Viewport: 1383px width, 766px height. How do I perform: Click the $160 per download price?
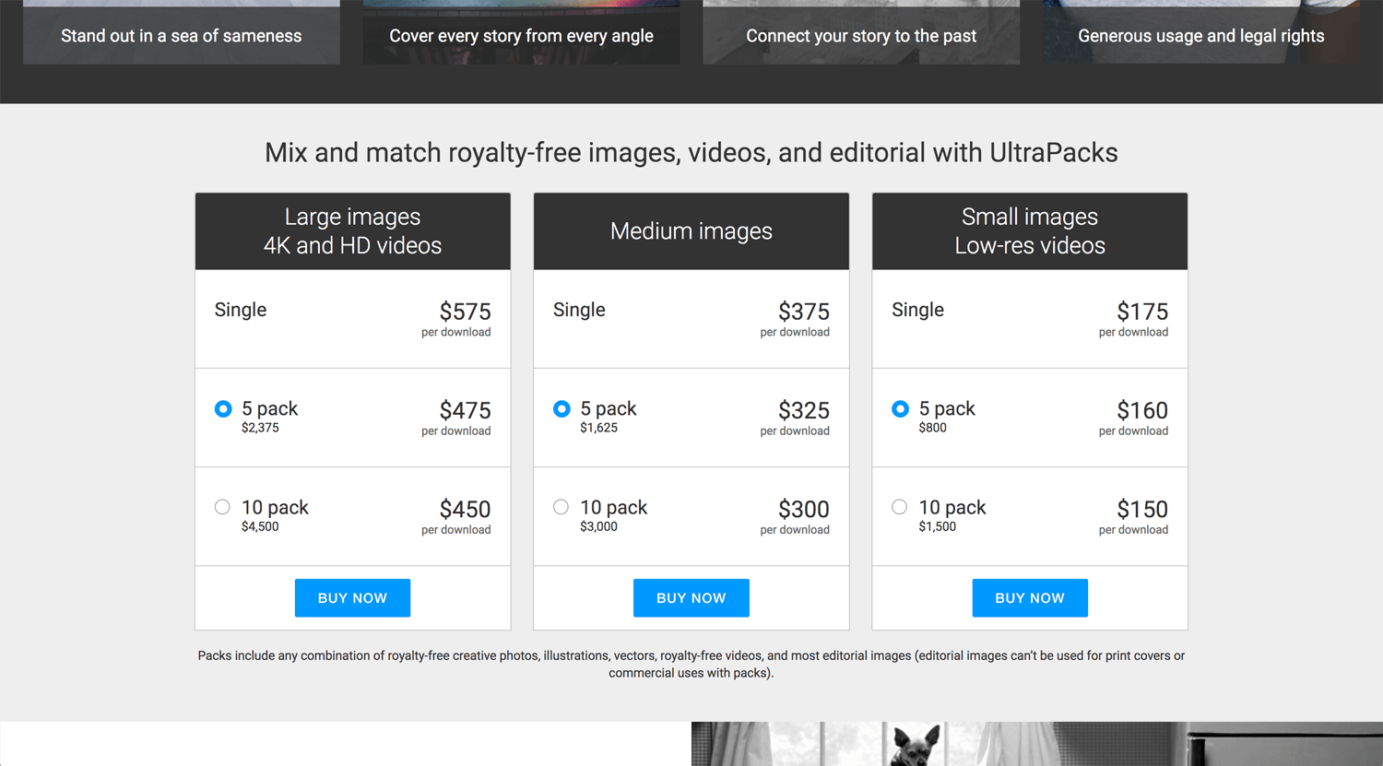1142,410
